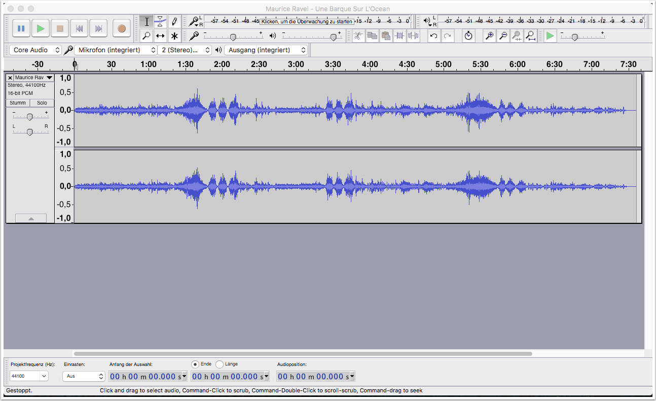Choose the Draw pencil tool

click(x=174, y=21)
